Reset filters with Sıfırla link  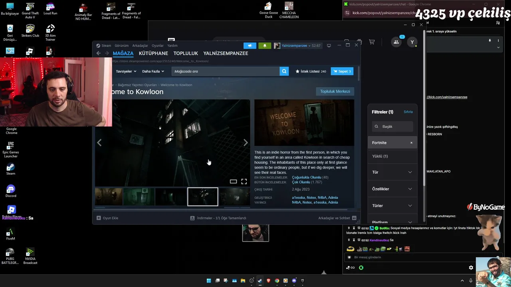point(408,112)
